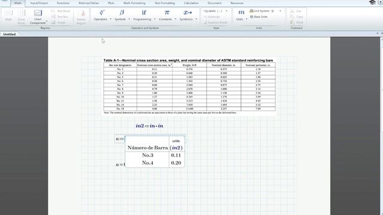Select the No.3 table cell
383x215 pixels.
(x=148, y=155)
